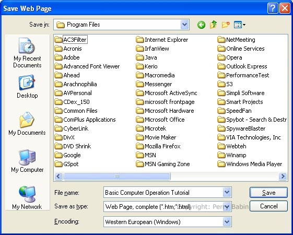
Task: Expand the Save in folder dropdown
Action: [x=184, y=25]
